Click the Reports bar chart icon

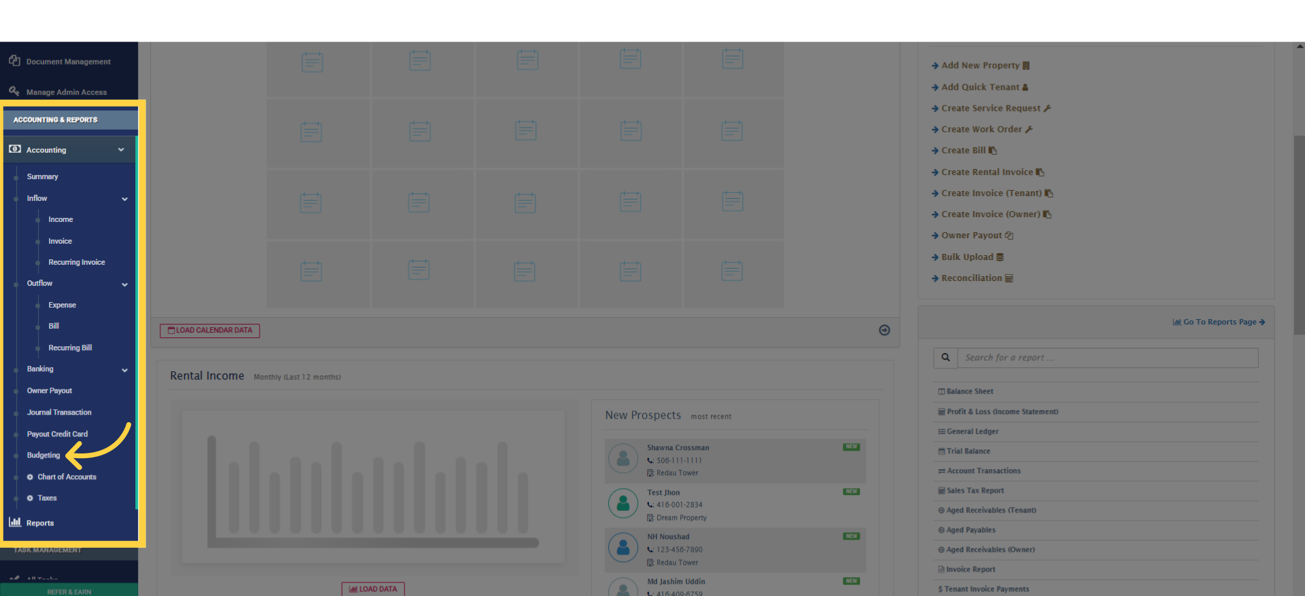coord(15,522)
